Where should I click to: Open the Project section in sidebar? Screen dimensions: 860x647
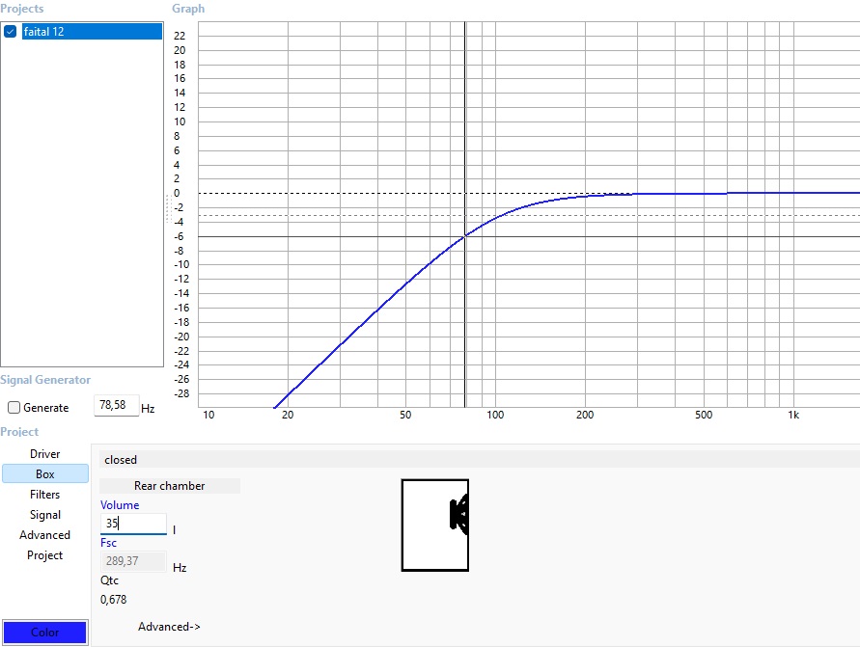coord(45,555)
